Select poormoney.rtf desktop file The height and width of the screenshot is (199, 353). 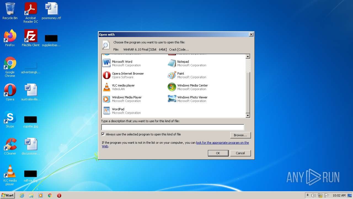click(x=51, y=11)
